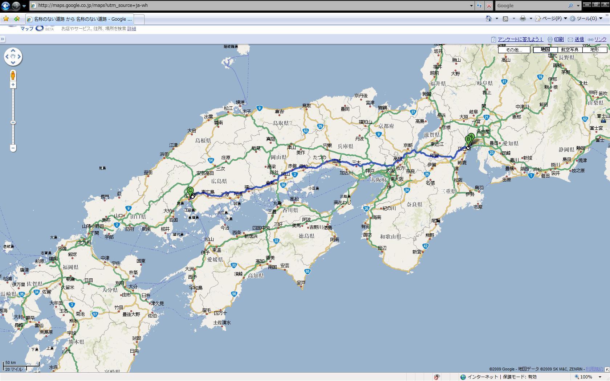Expand the collapsed left panel with » button
The width and height of the screenshot is (610, 381).
[3, 39]
